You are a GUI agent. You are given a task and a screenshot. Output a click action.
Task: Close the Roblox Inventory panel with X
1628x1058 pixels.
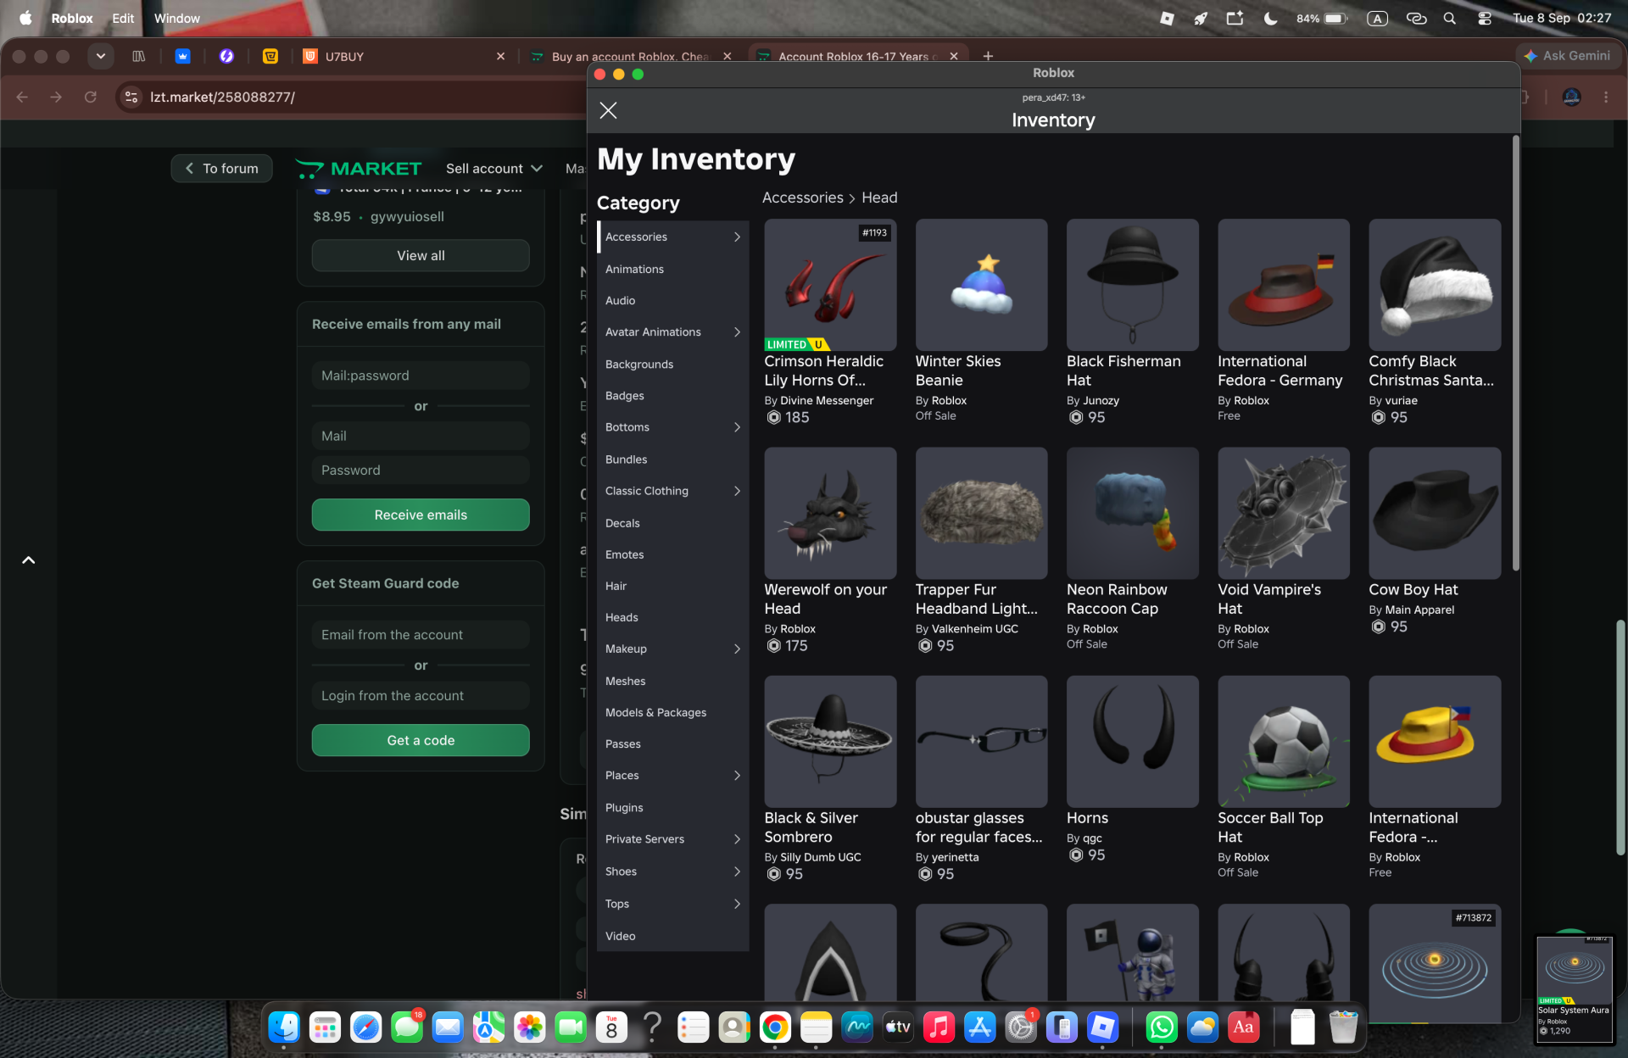[608, 110]
